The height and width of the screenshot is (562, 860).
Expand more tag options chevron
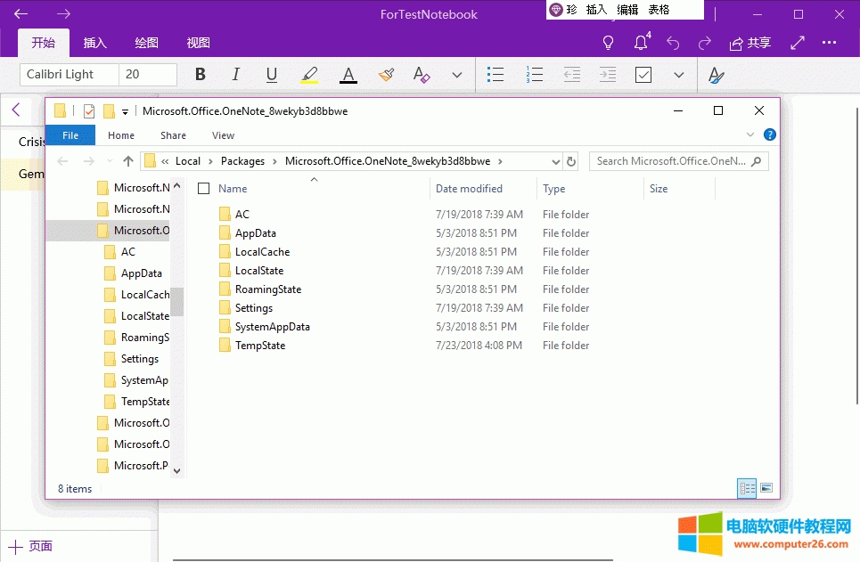coord(679,75)
